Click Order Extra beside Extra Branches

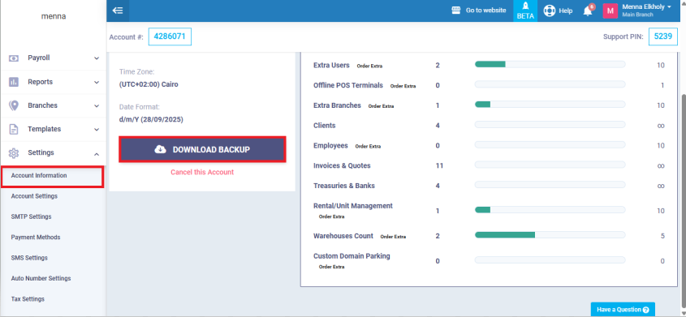381,106
